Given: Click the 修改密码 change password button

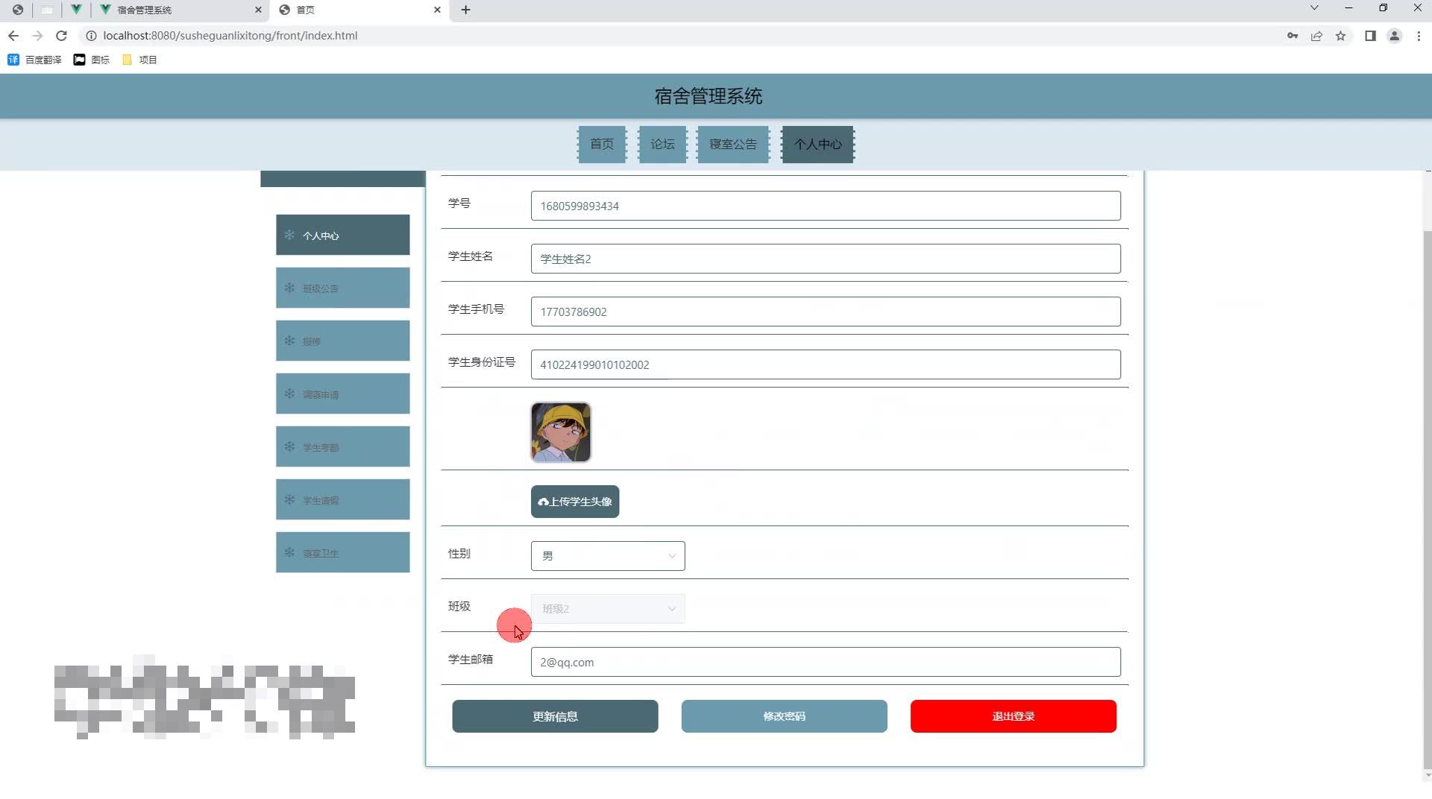Looking at the screenshot, I should pos(783,716).
